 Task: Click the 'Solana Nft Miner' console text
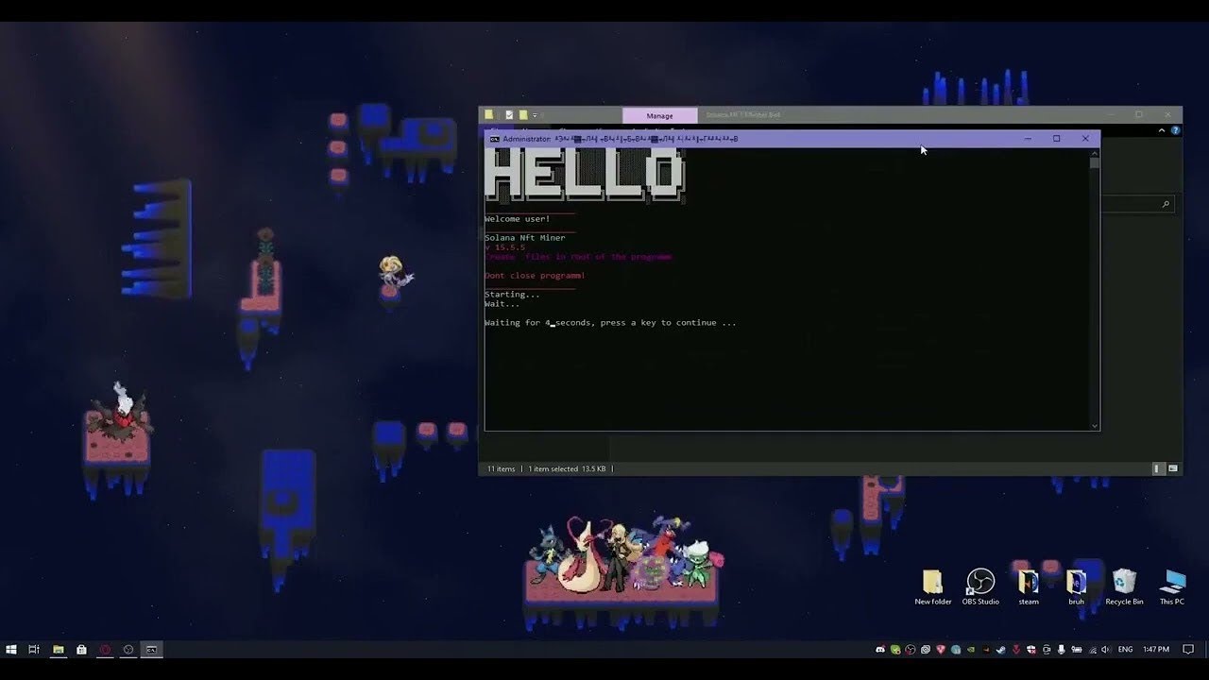[525, 238]
